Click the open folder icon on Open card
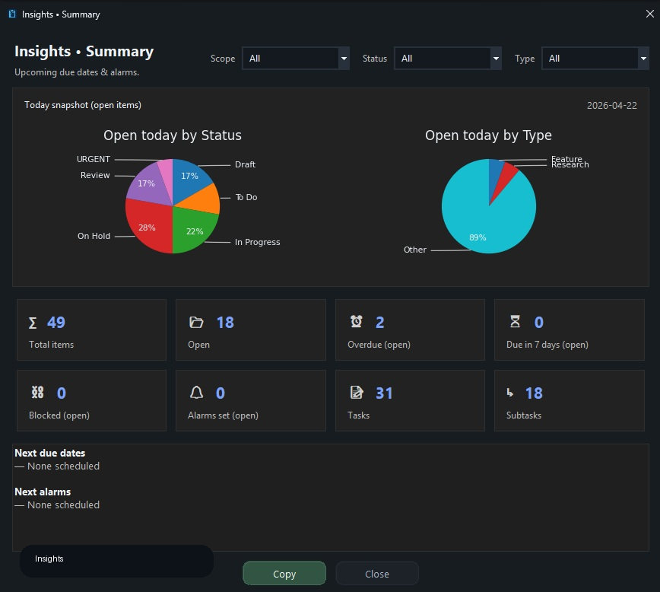This screenshot has height=592, width=660. point(196,323)
